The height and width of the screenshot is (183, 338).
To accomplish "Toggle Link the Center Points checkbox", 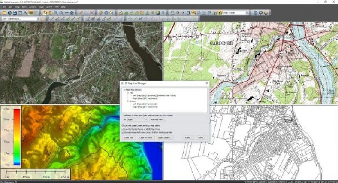I will [124, 129].
